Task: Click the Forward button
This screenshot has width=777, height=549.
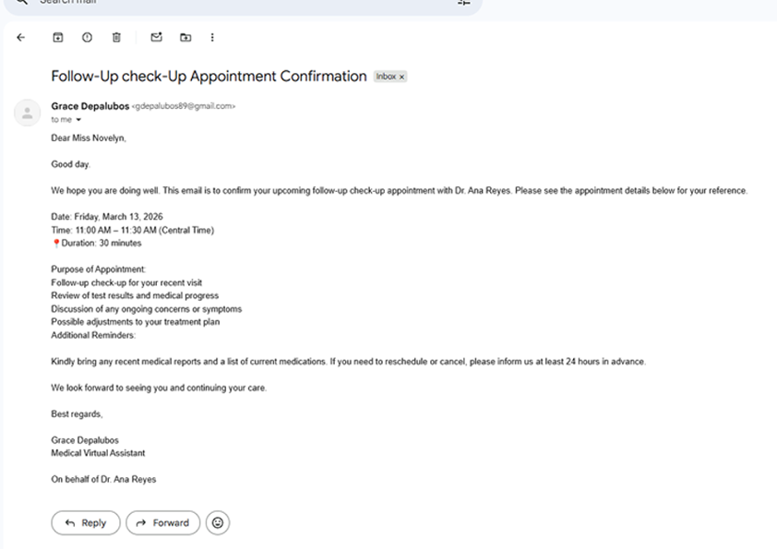Action: point(163,523)
